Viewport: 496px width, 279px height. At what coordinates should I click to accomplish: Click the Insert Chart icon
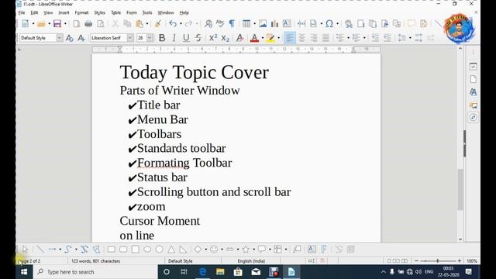point(274,24)
